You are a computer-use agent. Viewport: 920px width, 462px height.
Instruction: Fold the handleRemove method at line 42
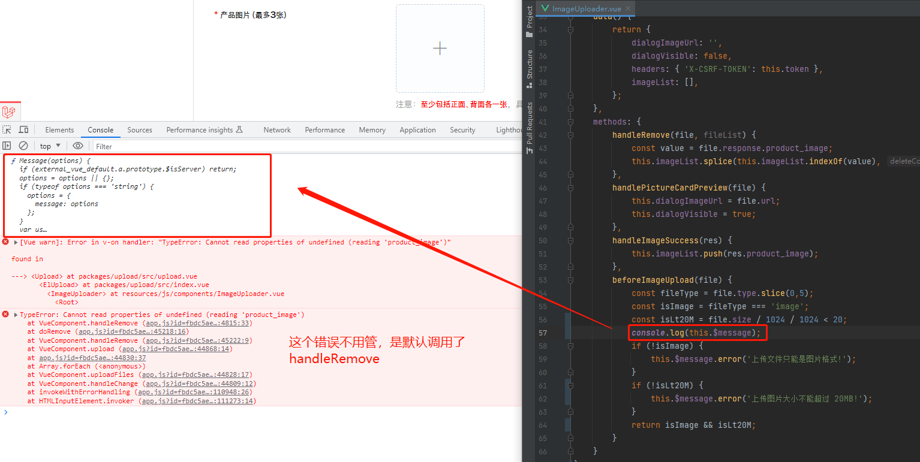tap(570, 135)
